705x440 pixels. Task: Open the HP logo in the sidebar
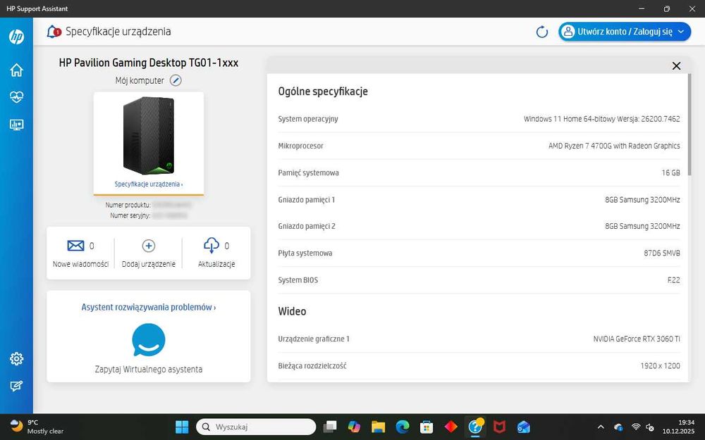[x=16, y=37]
